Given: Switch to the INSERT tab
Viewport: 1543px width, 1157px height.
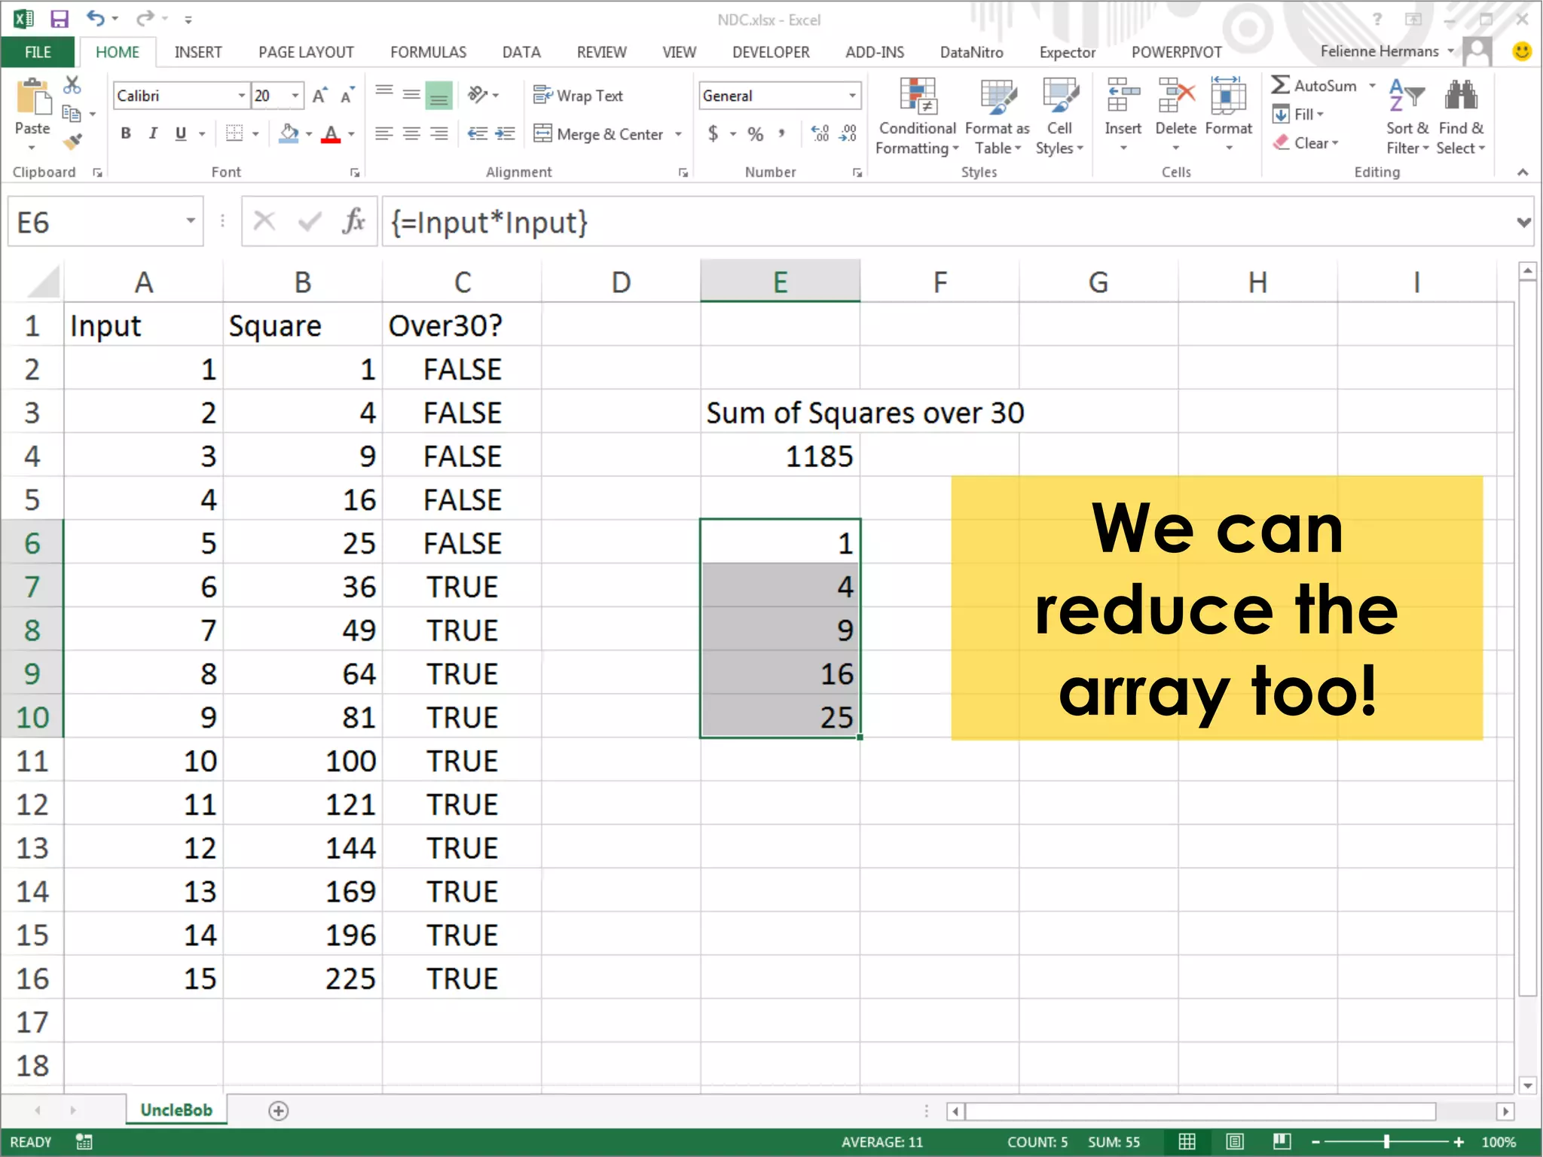Looking at the screenshot, I should click(x=198, y=52).
